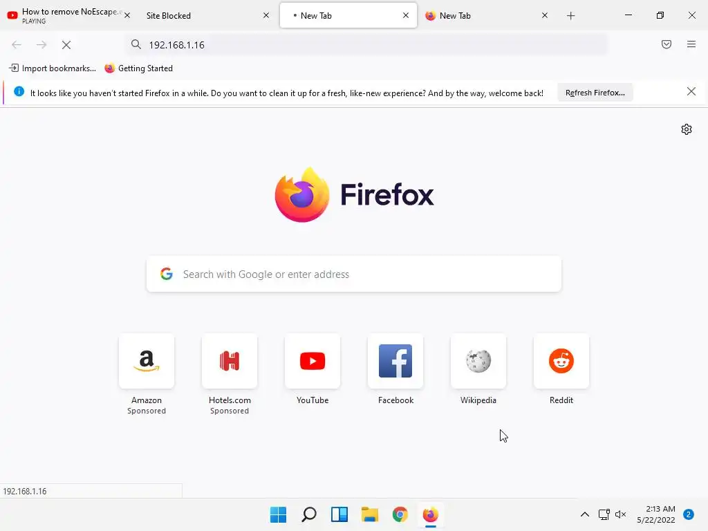This screenshot has width=708, height=531.
Task: Go back to previous page
Action: (x=17, y=45)
